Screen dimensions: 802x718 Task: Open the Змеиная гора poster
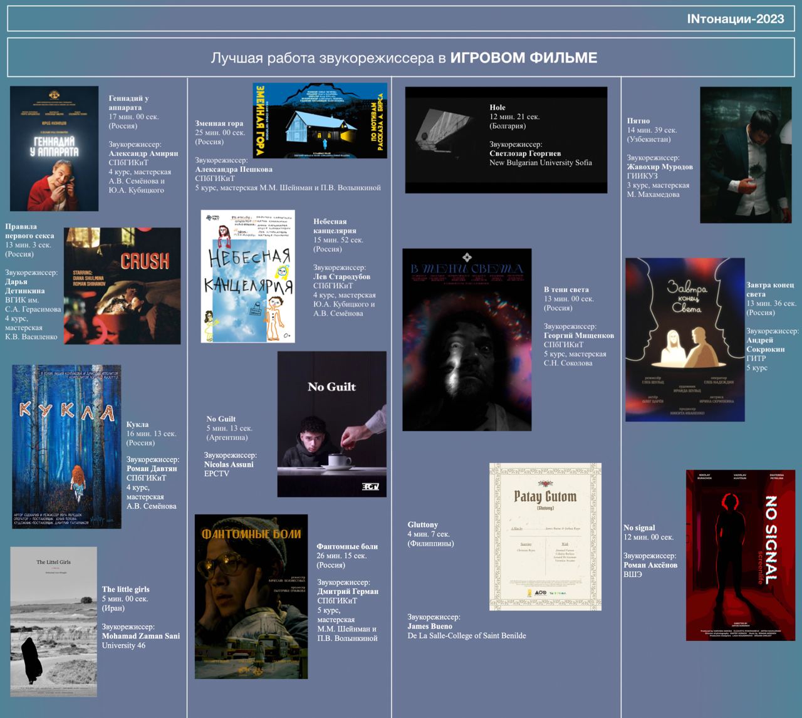click(320, 120)
